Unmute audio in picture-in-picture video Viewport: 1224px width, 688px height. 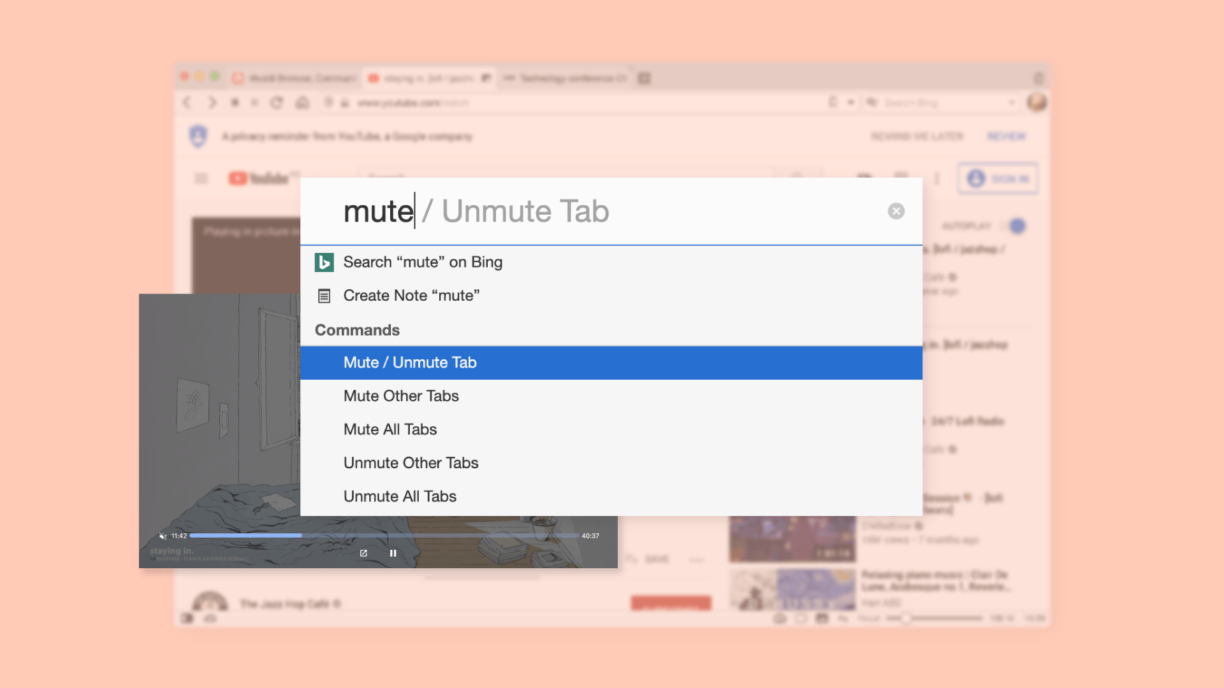tap(163, 536)
